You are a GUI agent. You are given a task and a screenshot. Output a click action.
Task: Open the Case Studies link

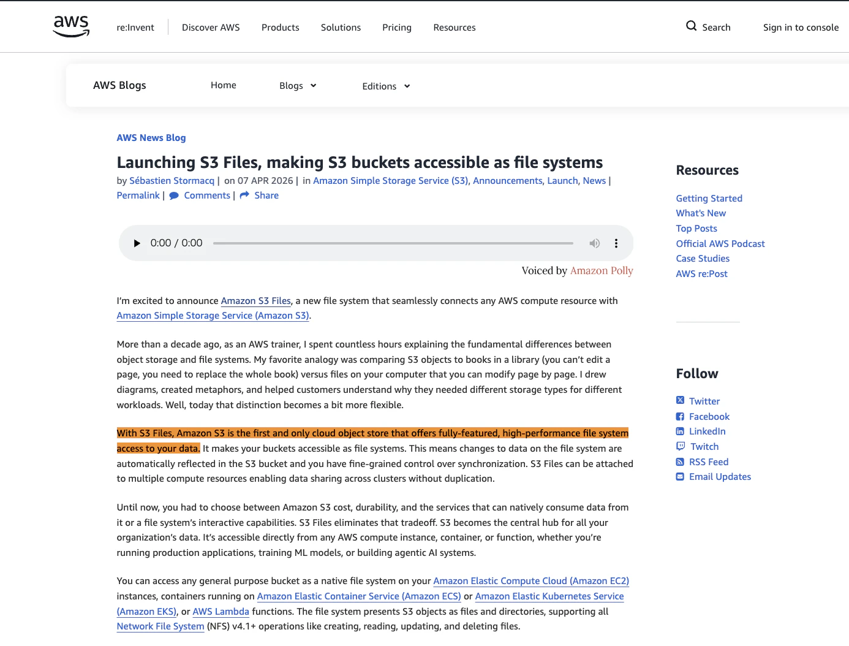703,259
